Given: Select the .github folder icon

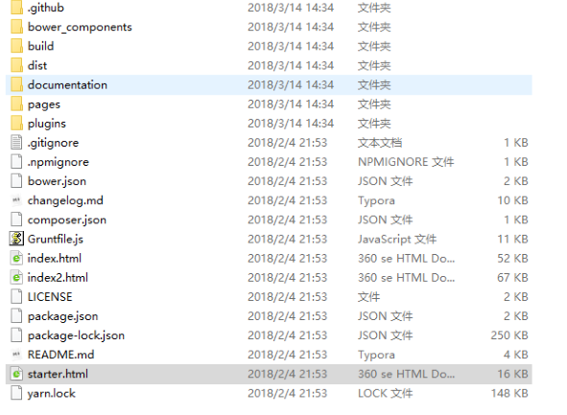Looking at the screenshot, I should tap(16, 8).
